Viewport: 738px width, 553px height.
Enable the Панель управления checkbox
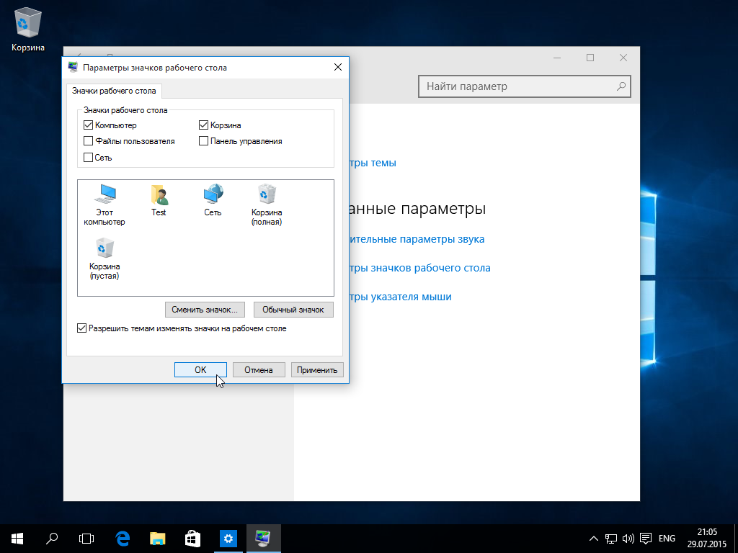pyautogui.click(x=204, y=141)
